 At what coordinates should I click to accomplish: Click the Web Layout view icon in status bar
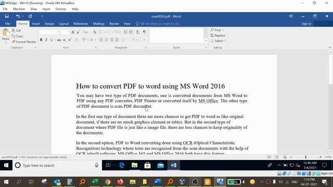pos(285,157)
